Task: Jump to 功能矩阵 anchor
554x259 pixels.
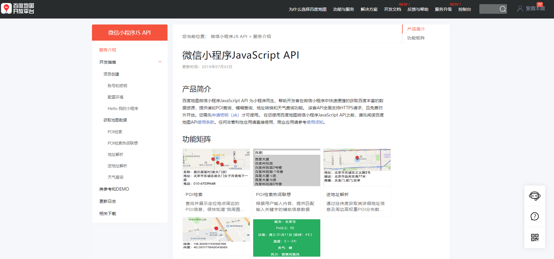Action: tap(416, 38)
